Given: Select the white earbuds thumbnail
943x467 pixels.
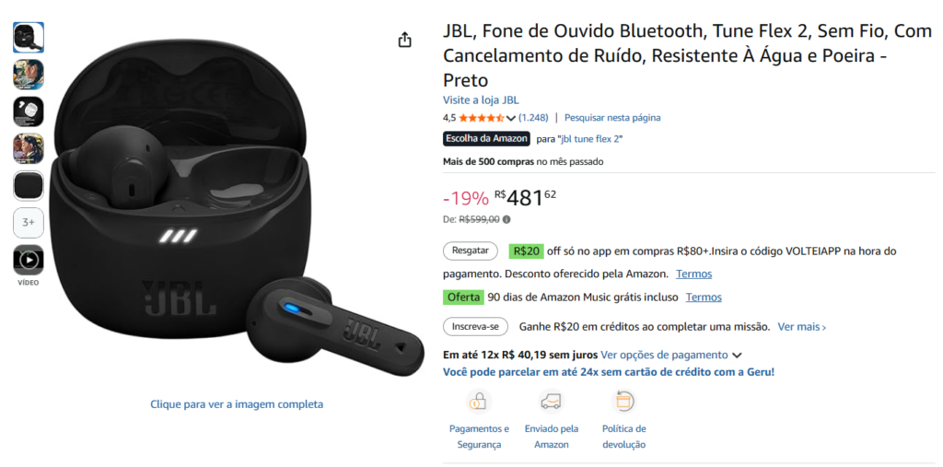Looking at the screenshot, I should pyautogui.click(x=29, y=111).
